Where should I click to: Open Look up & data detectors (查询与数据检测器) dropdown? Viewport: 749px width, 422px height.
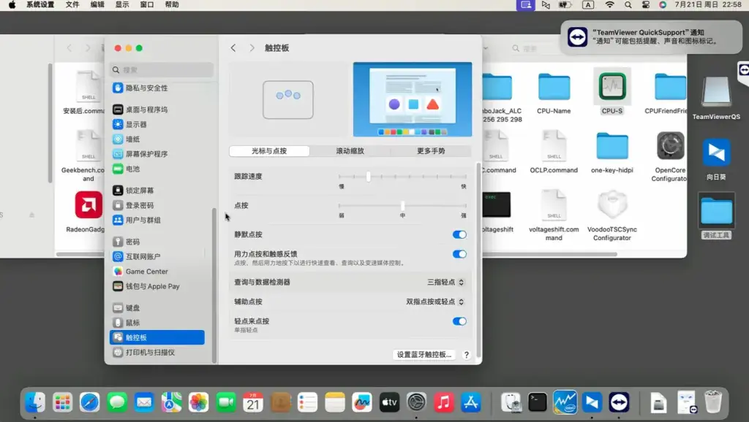[445, 283]
